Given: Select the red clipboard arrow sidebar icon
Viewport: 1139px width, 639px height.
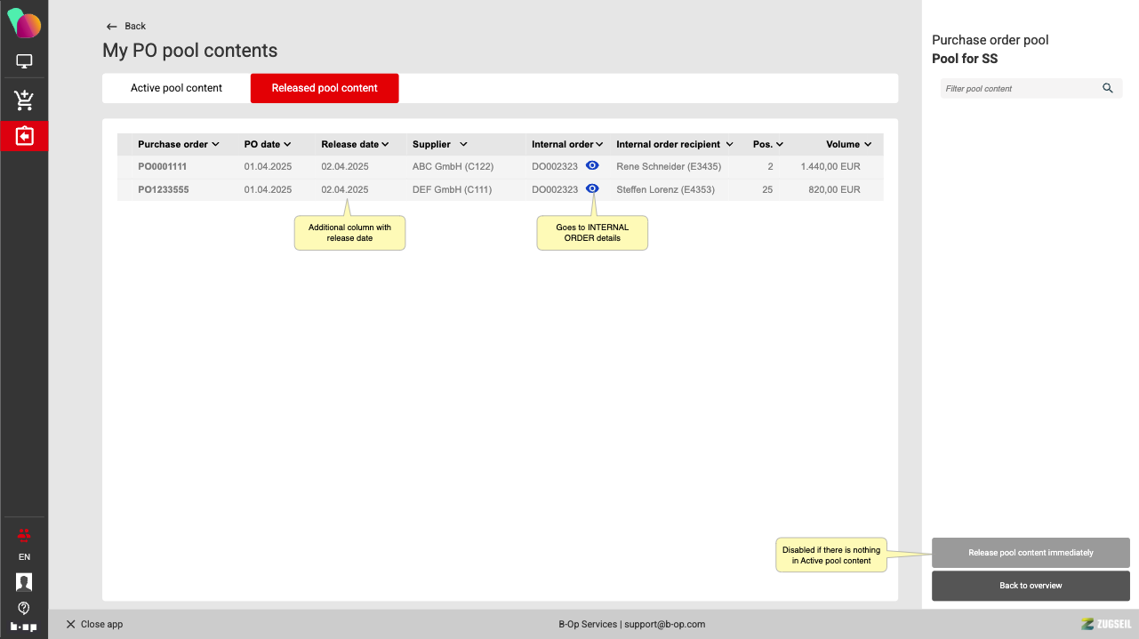Looking at the screenshot, I should 24,136.
